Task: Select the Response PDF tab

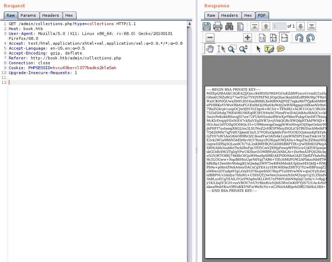Action: tap(262, 15)
